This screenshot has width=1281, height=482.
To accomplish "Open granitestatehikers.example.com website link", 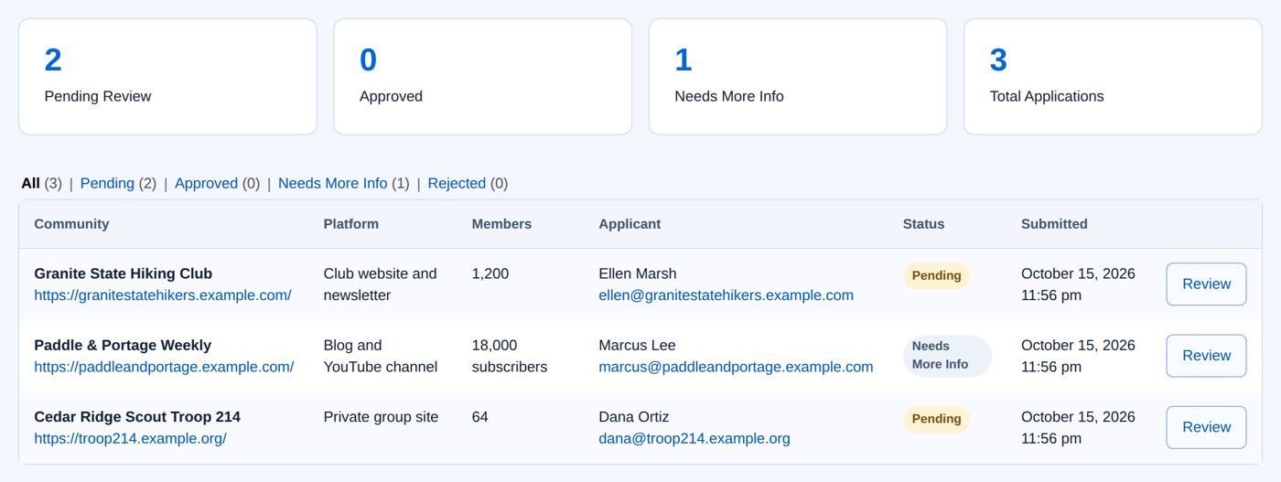I will pos(163,295).
